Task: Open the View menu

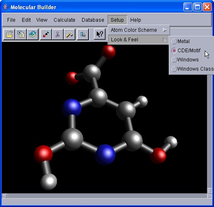Action: [x=42, y=20]
